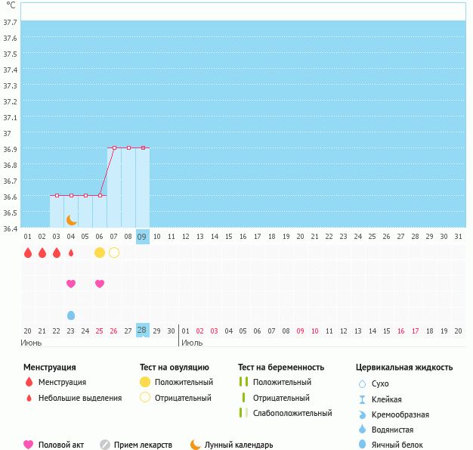This screenshot has height=450, width=473.
Task: Click the 'Цервикальная жидкость' legend heading
Action: (404, 367)
